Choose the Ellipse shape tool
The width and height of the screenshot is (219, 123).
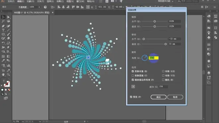(x=3, y=34)
